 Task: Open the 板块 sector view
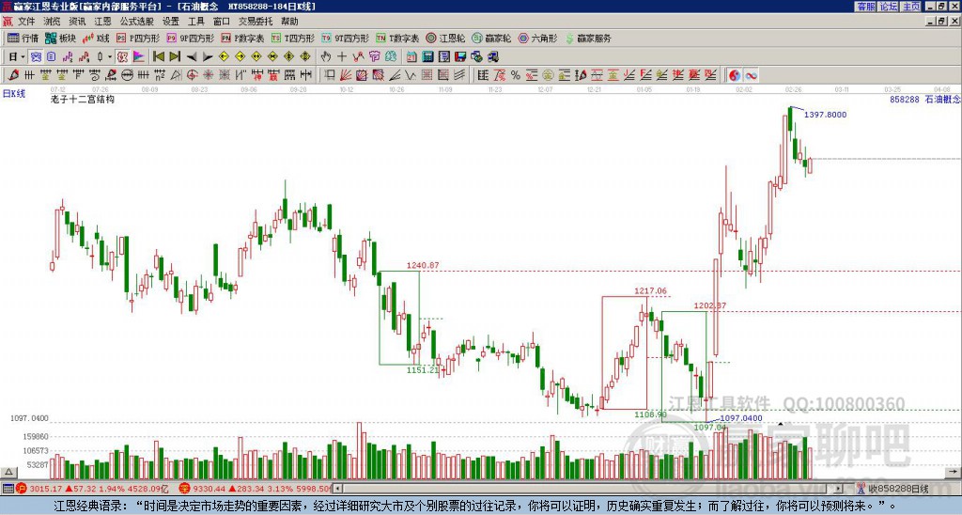[60, 38]
